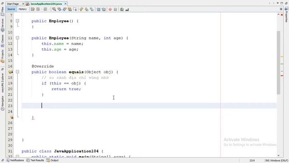Select the JavaApplication104.java tab

[x=46, y=4]
